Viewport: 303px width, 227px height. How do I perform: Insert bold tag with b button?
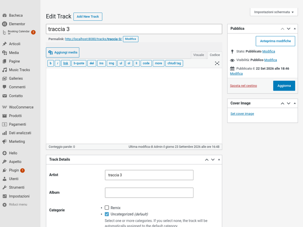[x=51, y=63]
